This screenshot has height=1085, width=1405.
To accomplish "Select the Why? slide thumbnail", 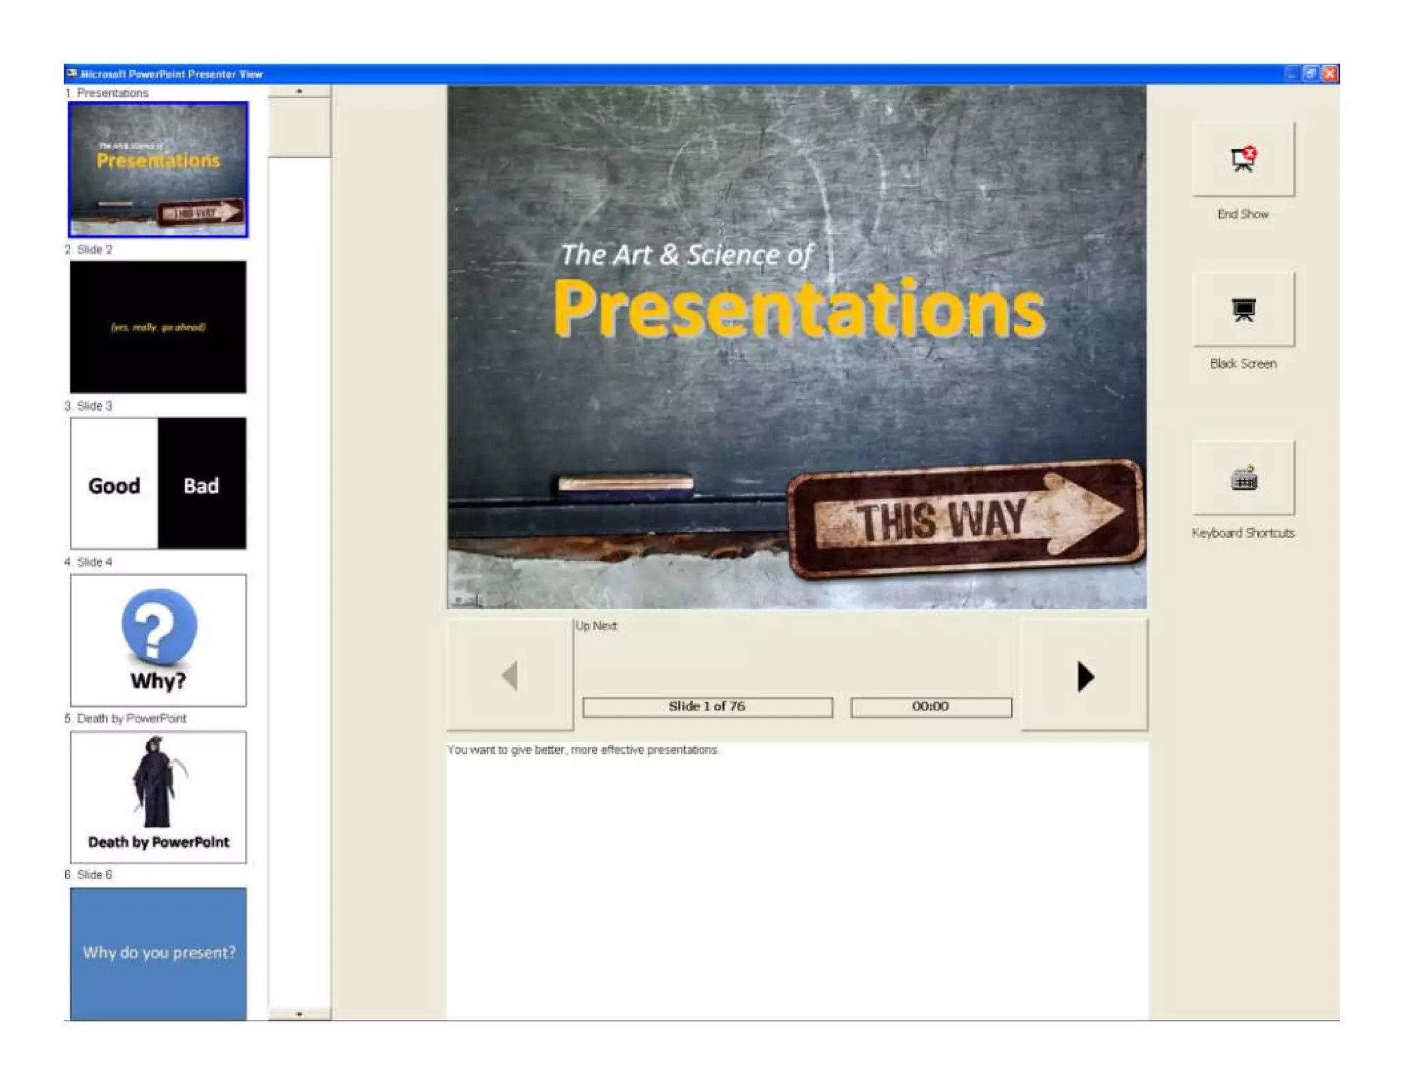I will point(158,640).
